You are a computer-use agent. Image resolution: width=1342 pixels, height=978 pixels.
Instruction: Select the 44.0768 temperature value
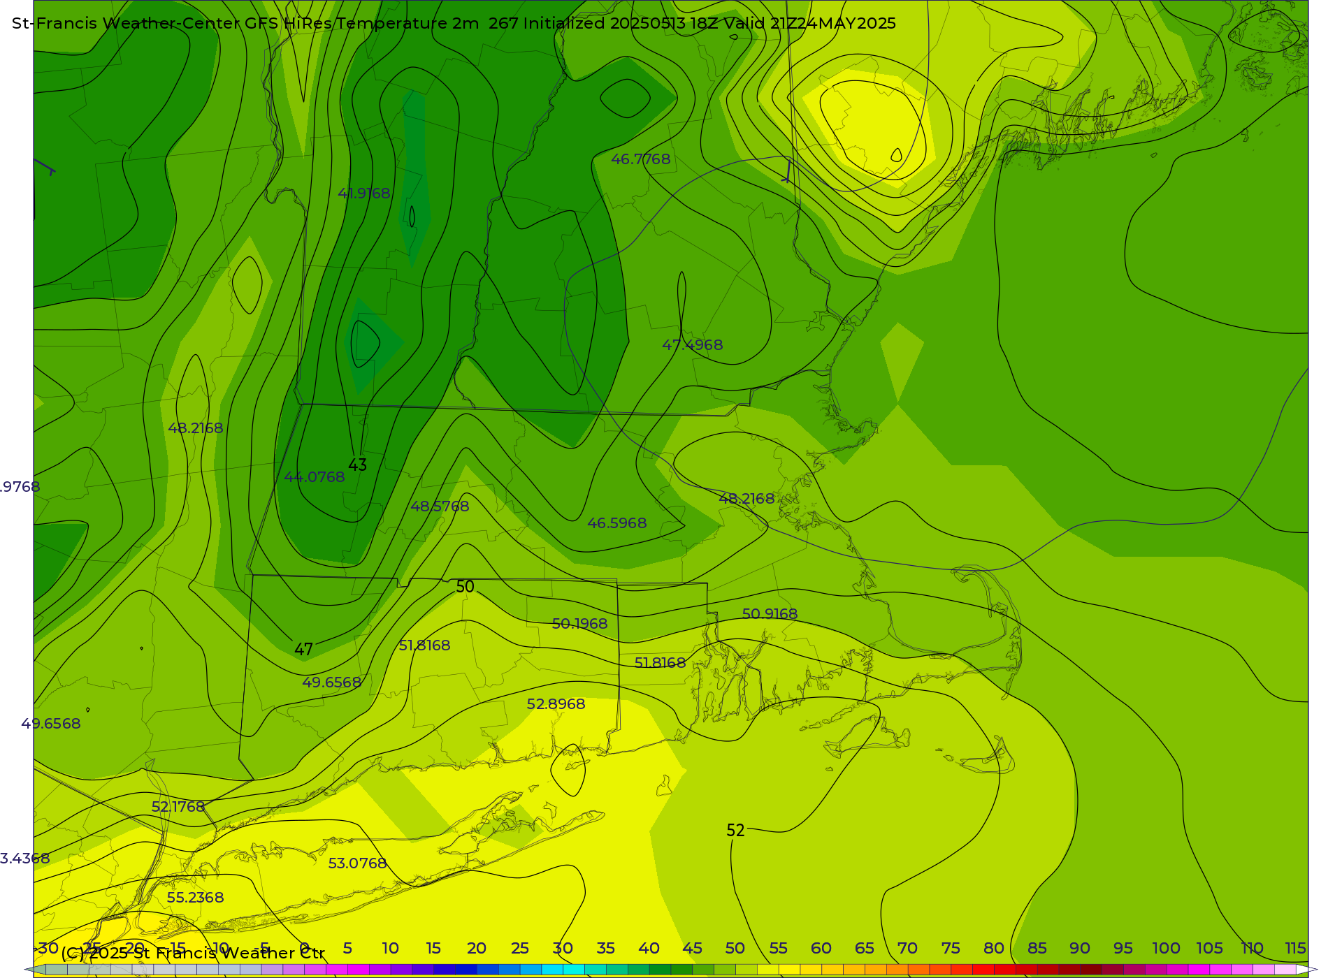tap(314, 477)
